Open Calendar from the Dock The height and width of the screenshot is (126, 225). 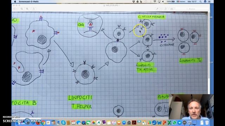73,122
